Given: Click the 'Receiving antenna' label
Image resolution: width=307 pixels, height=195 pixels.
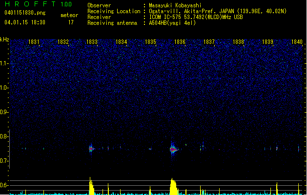Looking at the screenshot, I should point(112,23).
